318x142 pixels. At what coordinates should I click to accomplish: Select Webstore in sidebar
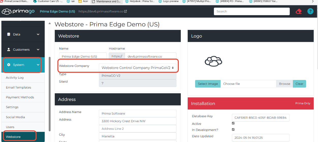coord(23,137)
